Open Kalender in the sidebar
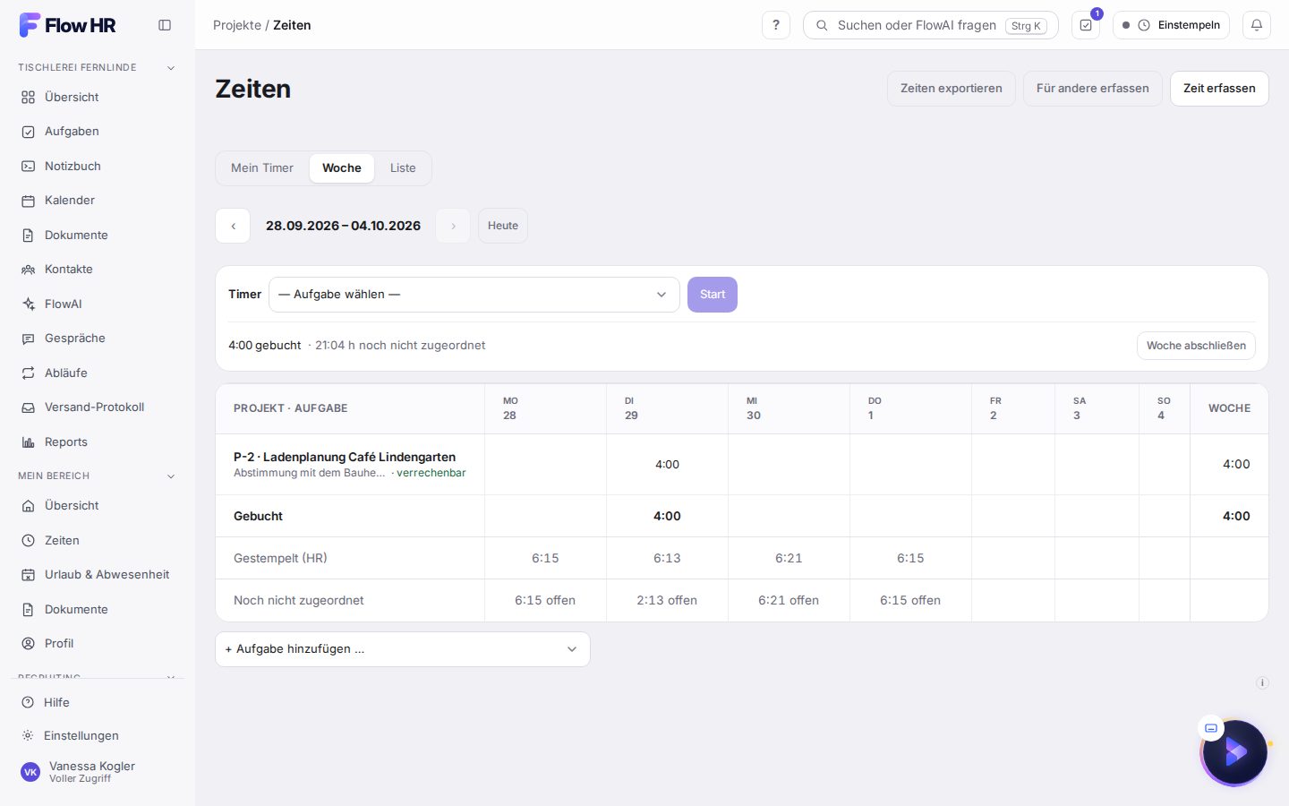The image size is (1289, 806). [x=97, y=201]
